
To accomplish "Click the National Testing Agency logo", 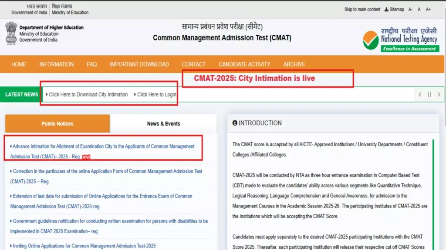I will pyautogui.click(x=401, y=39).
